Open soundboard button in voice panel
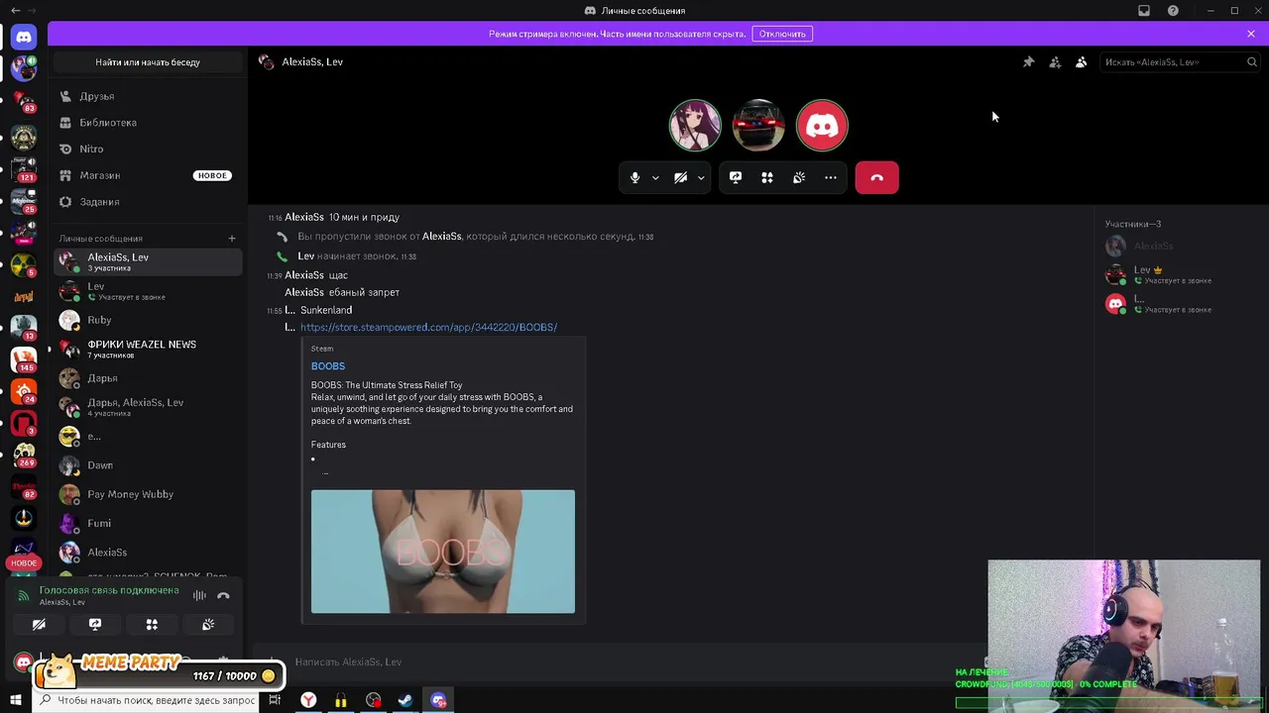Screen dimensions: 1269x713 coord(208,625)
